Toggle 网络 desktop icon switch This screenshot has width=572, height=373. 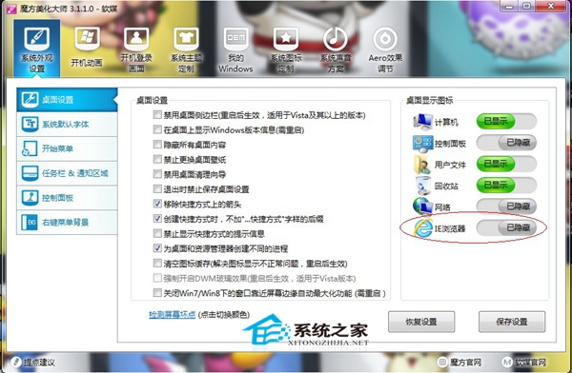point(506,206)
